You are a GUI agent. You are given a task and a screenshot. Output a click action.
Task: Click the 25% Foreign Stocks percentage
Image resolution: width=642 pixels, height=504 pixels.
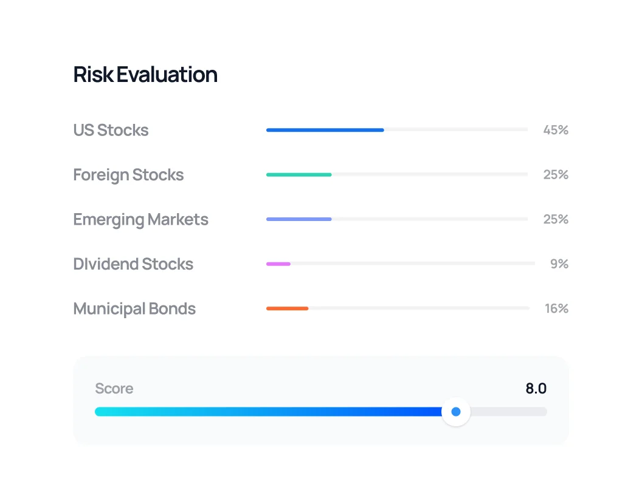(x=556, y=175)
